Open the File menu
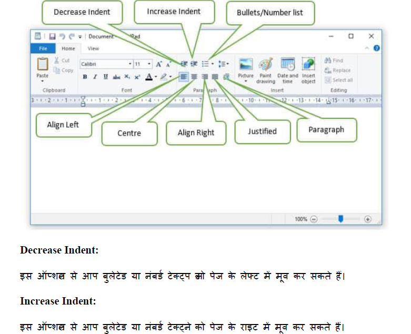This screenshot has height=334, width=411. [x=43, y=48]
